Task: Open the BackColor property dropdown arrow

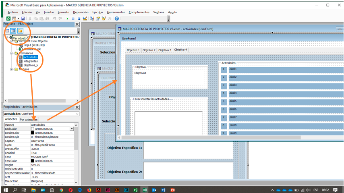Action: click(x=72, y=129)
